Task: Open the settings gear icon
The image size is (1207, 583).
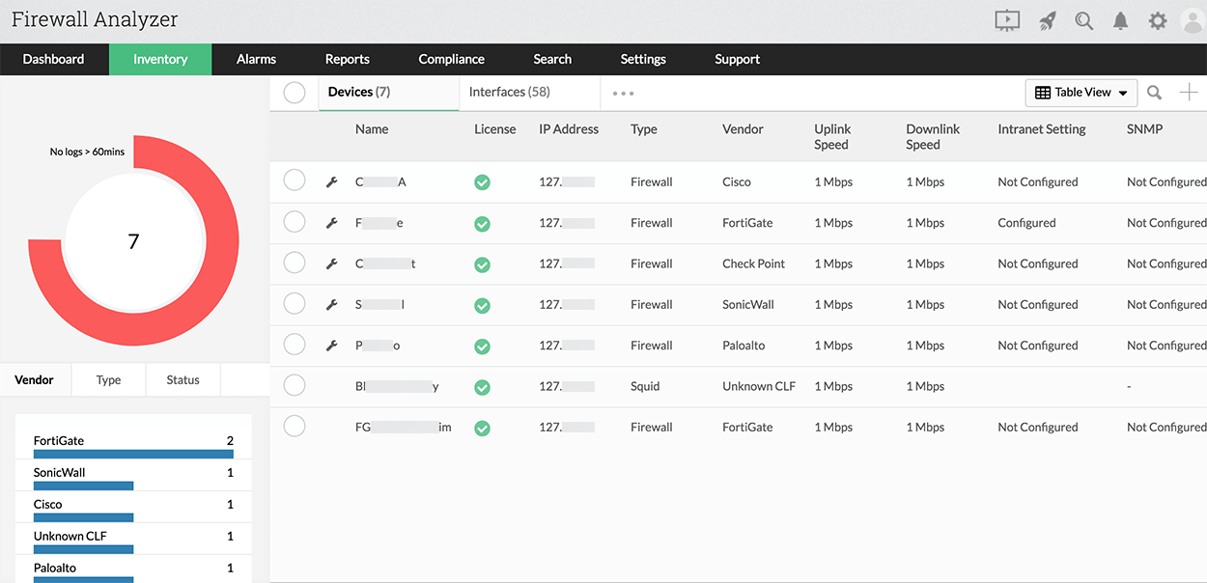Action: [x=1157, y=19]
